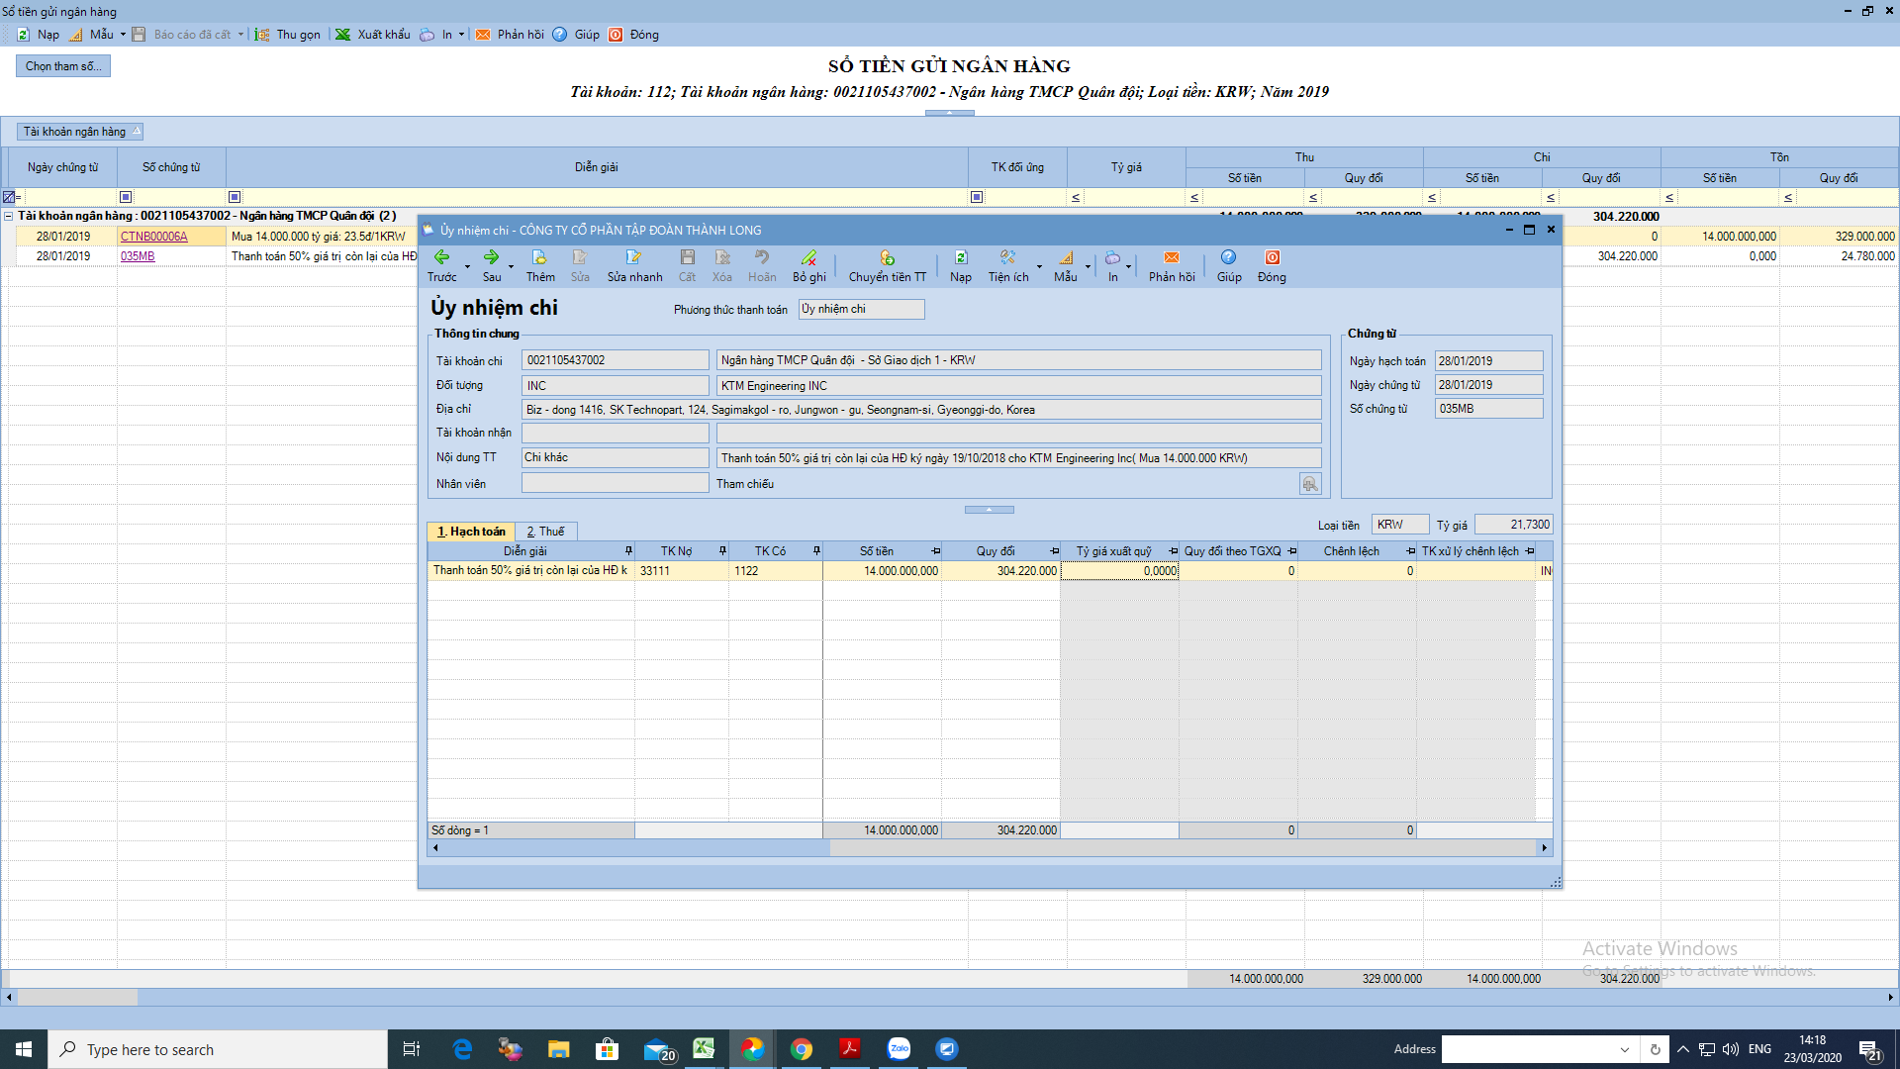This screenshot has height=1069, width=1900.
Task: Click the Bỏ ghi (unpost) icon
Action: 808,257
